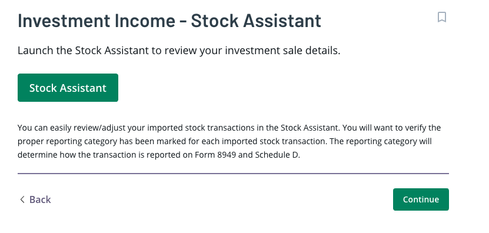Viewport: 489px width, 233px height.
Task: Click the paragraph mentioning Form 8949
Action: (x=229, y=141)
